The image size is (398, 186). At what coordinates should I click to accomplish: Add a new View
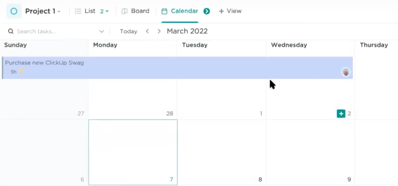click(x=230, y=11)
